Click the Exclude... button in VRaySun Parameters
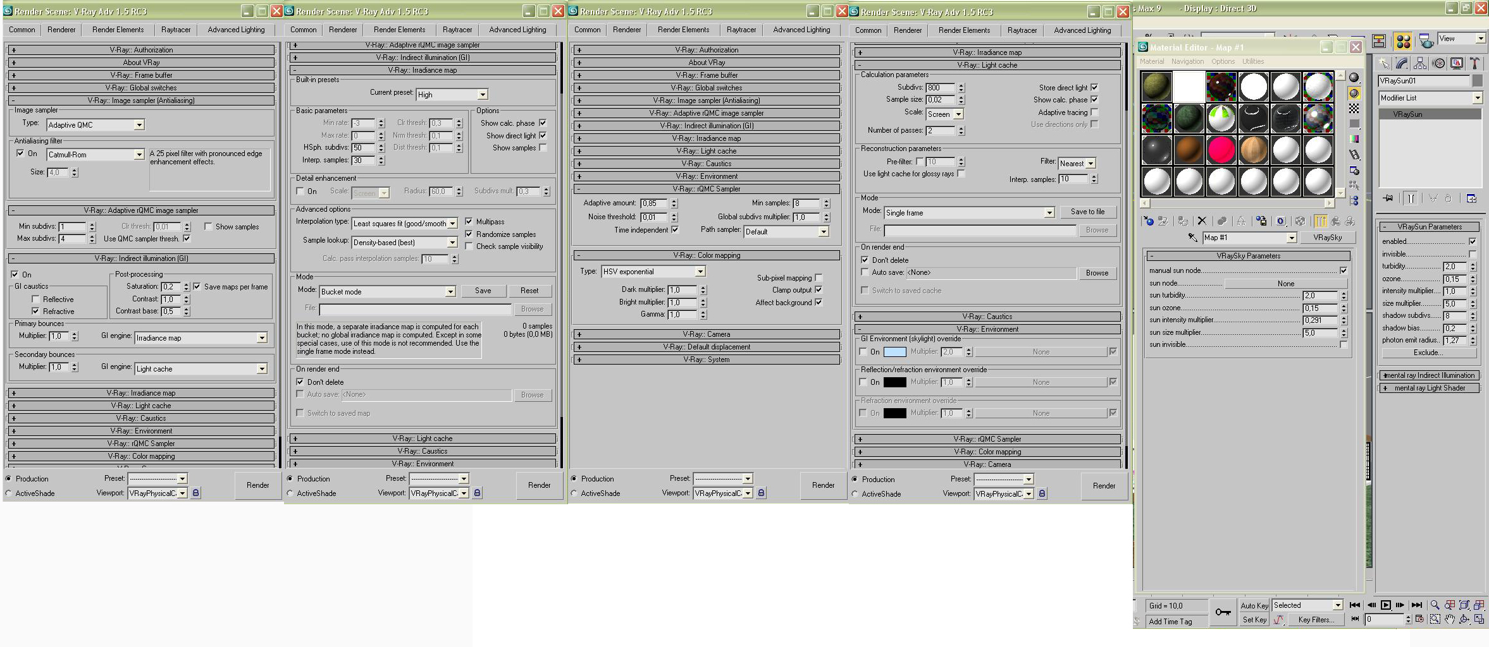This screenshot has width=1489, height=647. (x=1428, y=353)
